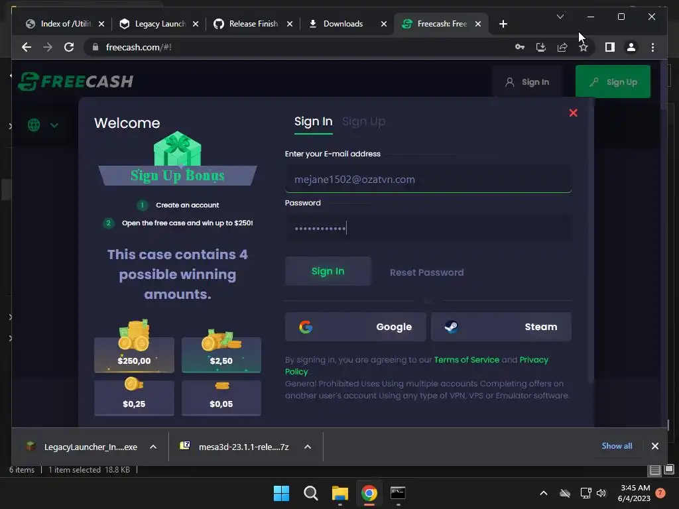This screenshot has width=679, height=509.
Task: Open Windows taskbar search
Action: tap(310, 493)
